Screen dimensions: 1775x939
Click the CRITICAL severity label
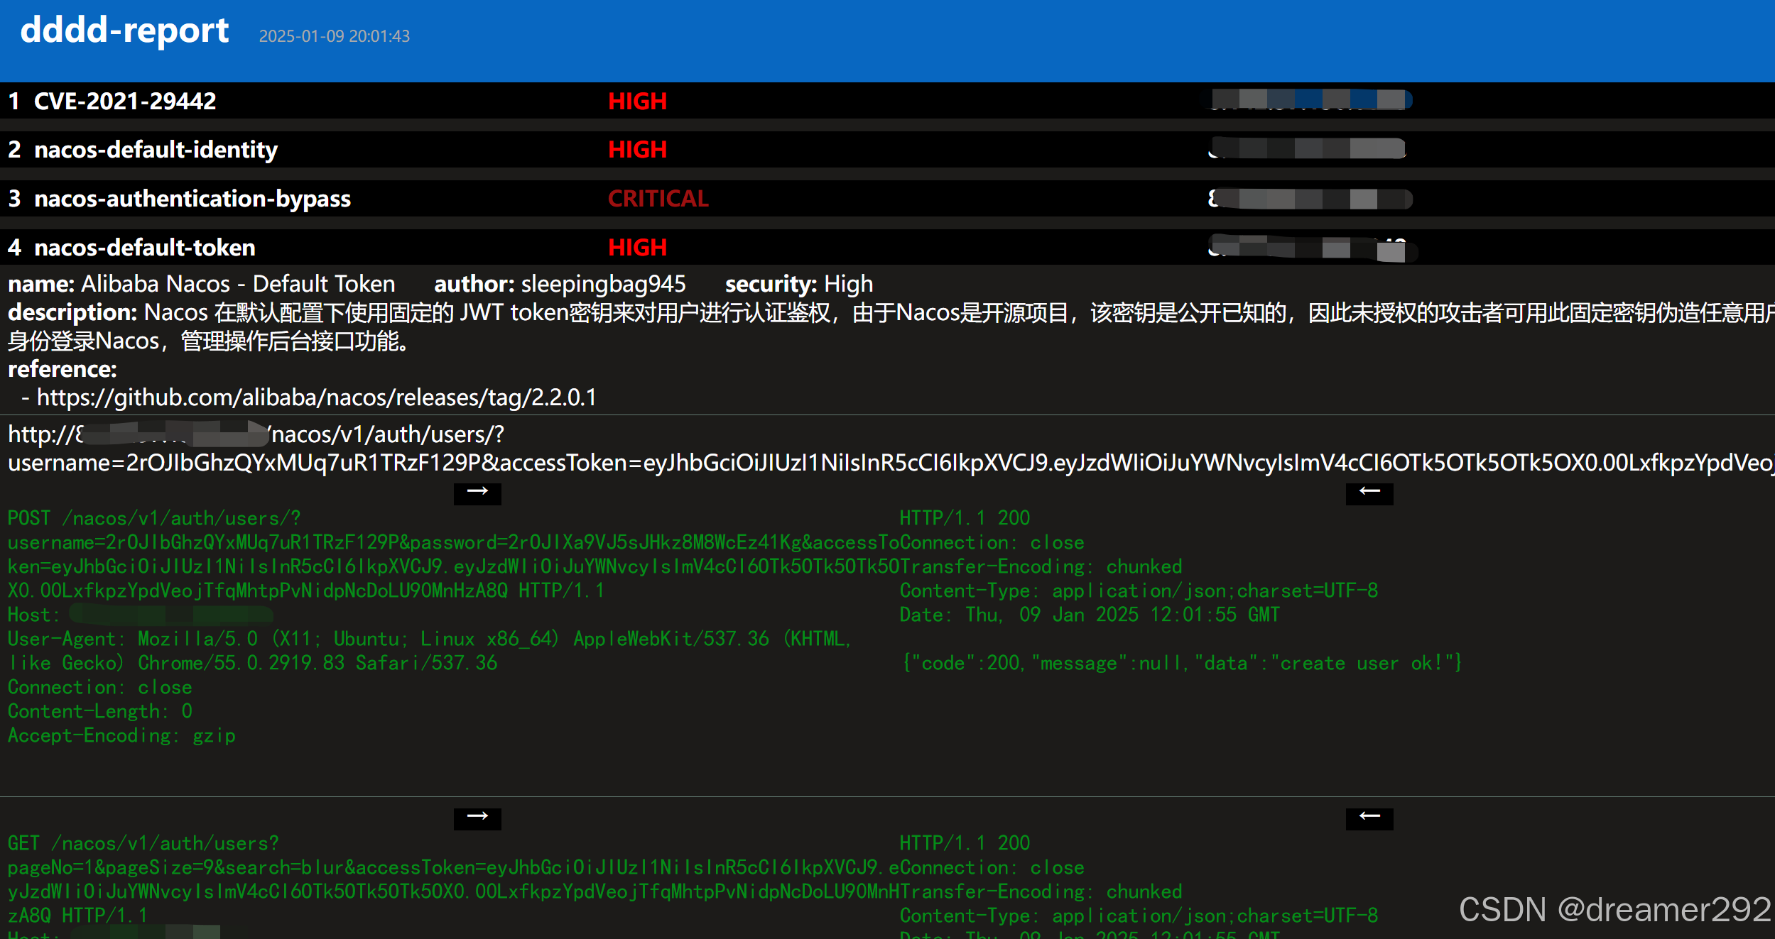(x=658, y=199)
